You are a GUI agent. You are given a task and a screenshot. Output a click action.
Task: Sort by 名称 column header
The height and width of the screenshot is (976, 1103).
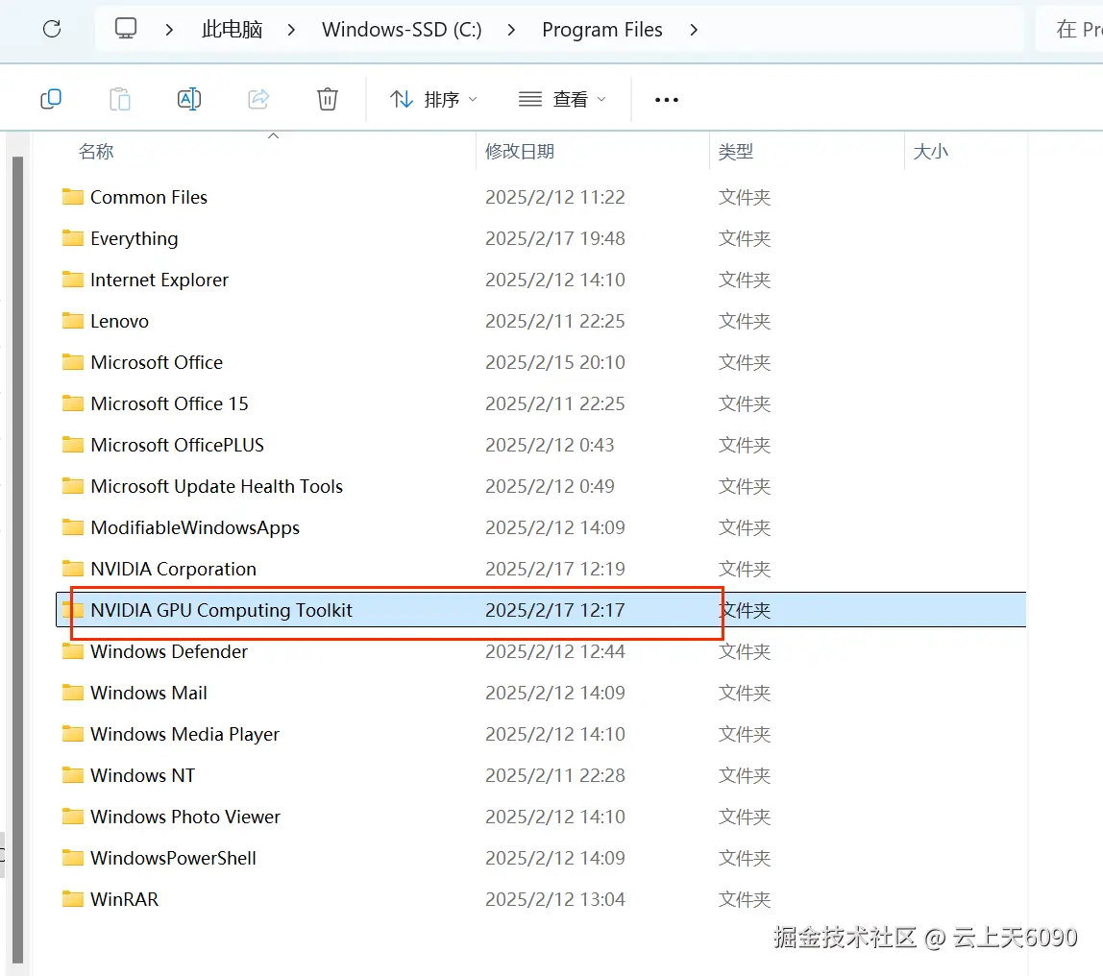(x=96, y=151)
